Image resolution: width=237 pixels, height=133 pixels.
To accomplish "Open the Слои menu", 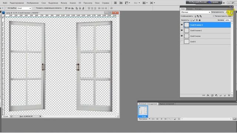I will pos(44,3).
